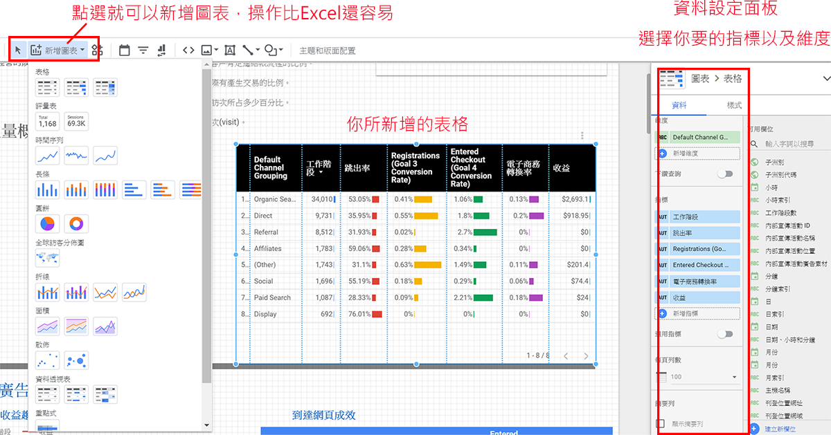The width and height of the screenshot is (831, 435).
Task: Select the text box tool
Action: tap(230, 50)
